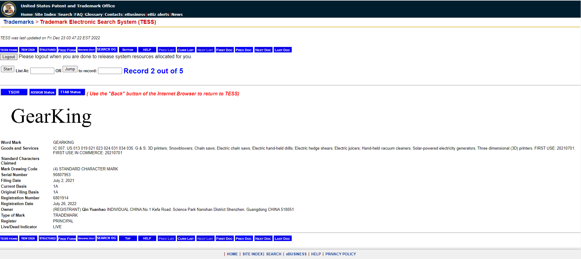581x259 pixels.
Task: Focus the List At input field
Action: [x=42, y=71]
